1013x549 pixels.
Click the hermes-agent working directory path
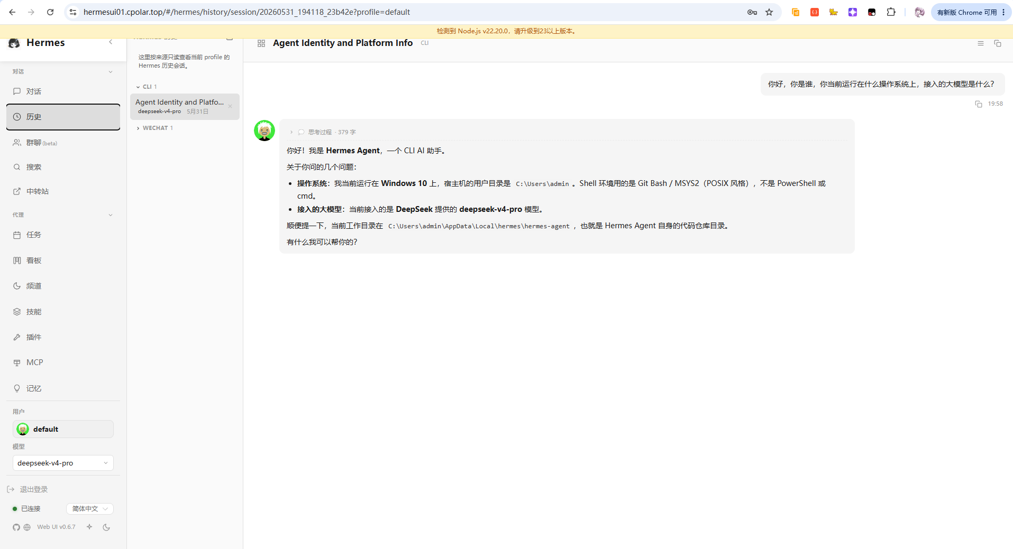tap(479, 226)
